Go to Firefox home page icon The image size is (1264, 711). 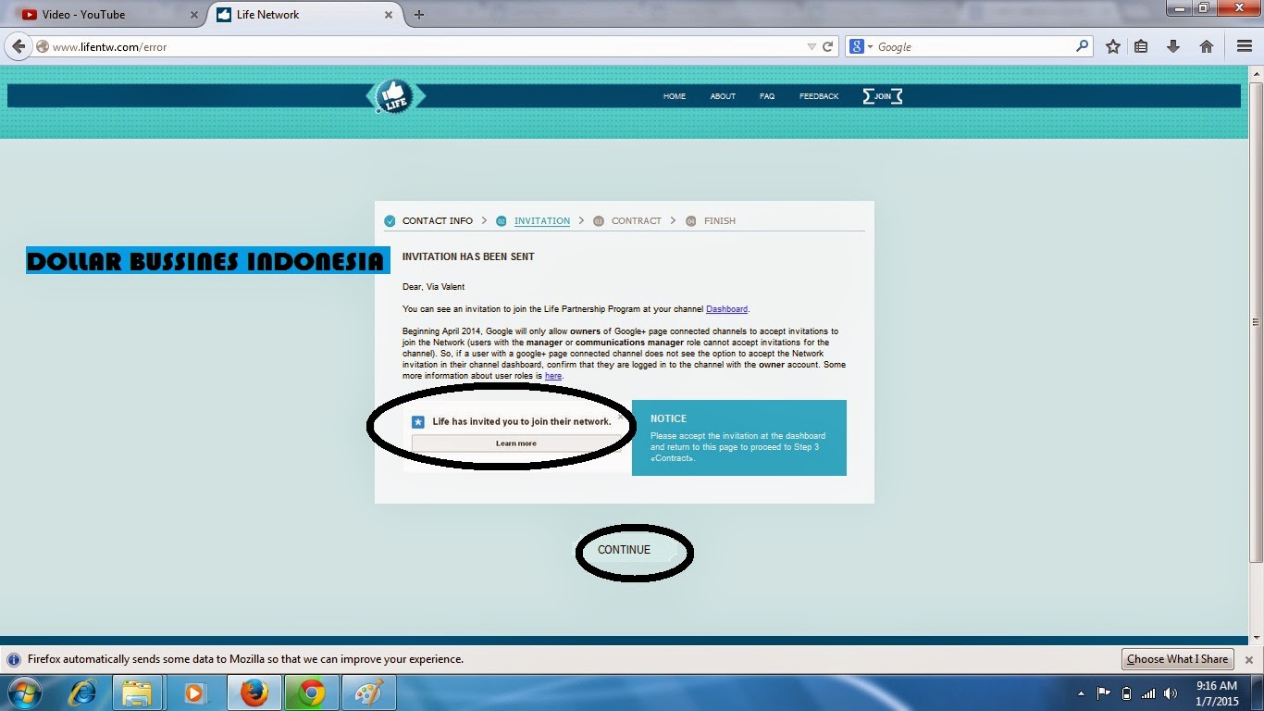[1207, 46]
